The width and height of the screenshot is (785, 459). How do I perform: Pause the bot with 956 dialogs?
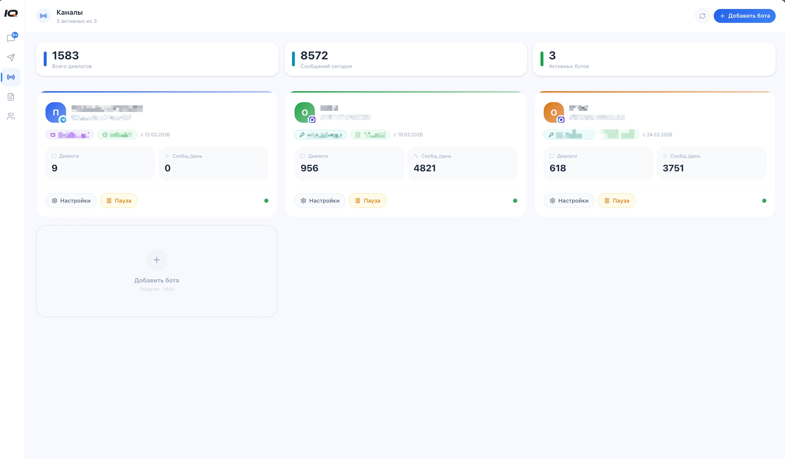click(368, 201)
